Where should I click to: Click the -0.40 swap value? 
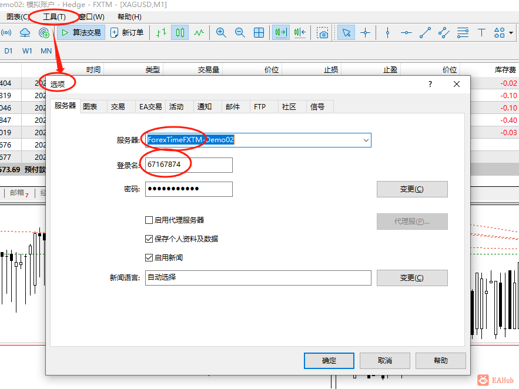[508, 120]
